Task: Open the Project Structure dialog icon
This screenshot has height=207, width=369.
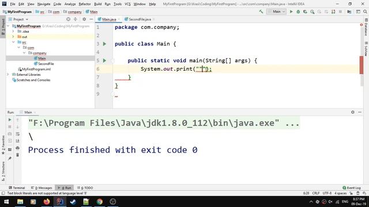Action: click(349, 11)
